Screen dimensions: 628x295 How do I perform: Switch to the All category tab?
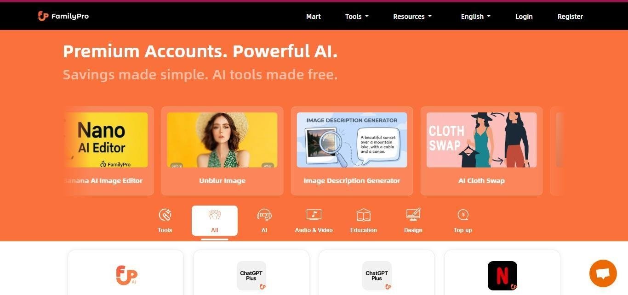[215, 221]
